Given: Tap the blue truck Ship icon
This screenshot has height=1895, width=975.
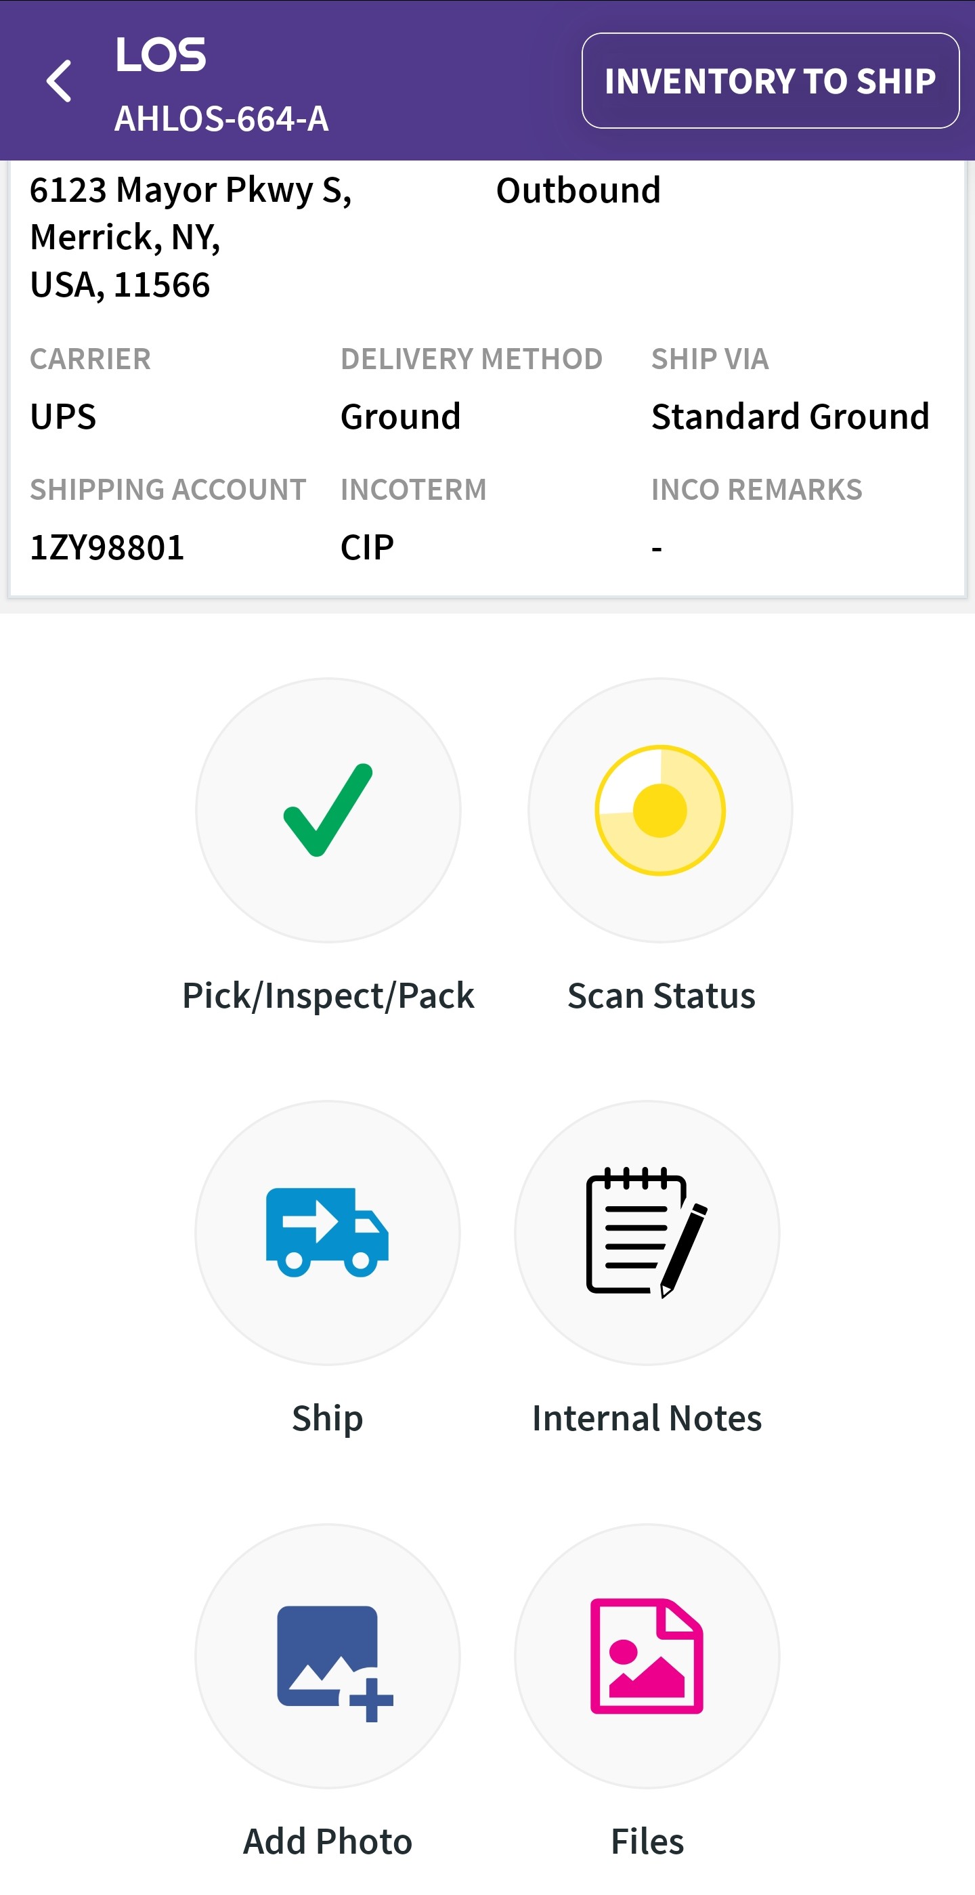Looking at the screenshot, I should pyautogui.click(x=327, y=1232).
